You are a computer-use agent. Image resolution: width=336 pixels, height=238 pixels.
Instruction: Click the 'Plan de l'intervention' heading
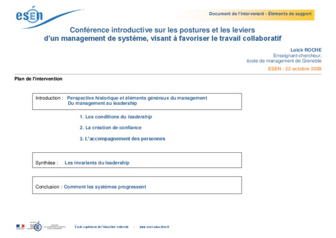pos(39,79)
